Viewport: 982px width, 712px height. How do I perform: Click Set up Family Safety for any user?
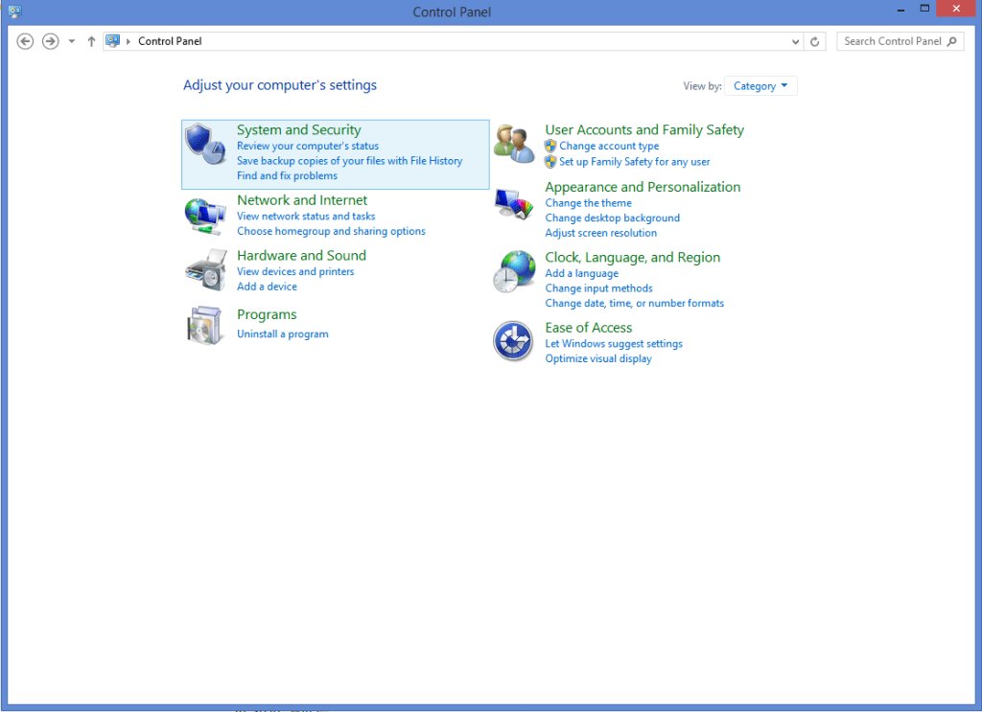(635, 161)
